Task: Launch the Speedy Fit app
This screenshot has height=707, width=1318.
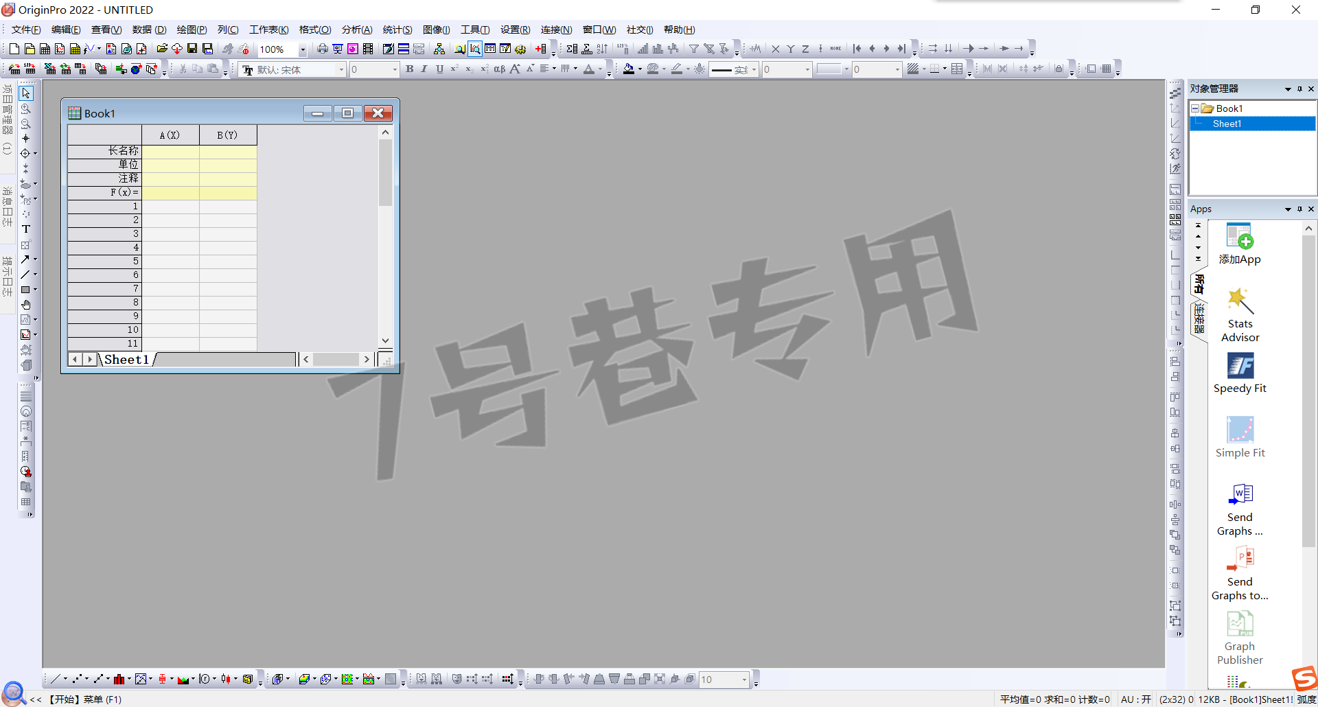Action: tap(1240, 373)
